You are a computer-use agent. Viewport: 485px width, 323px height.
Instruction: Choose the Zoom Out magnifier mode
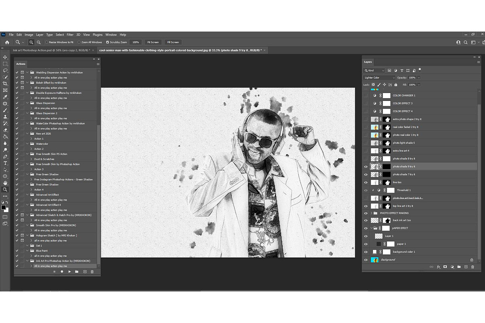[x=38, y=42]
